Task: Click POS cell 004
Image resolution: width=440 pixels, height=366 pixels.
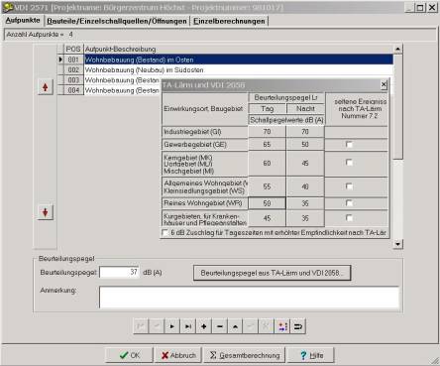Action: (x=73, y=90)
